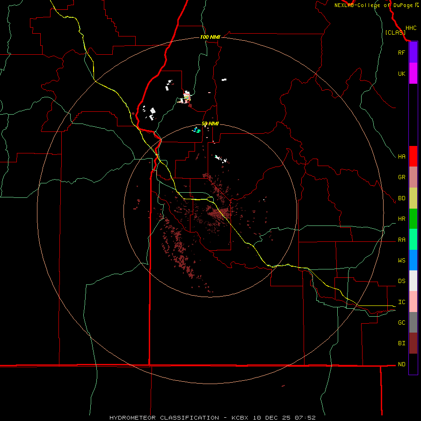The image size is (421, 421).
Task: Click the magenta UK color swatch
Action: 413,73
